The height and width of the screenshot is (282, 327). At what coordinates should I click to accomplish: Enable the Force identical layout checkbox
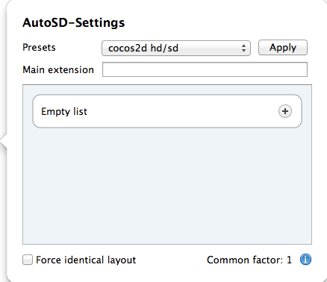28,260
